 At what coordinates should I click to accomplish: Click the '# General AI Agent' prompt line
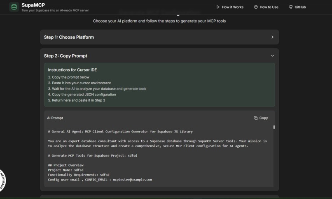(x=120, y=132)
